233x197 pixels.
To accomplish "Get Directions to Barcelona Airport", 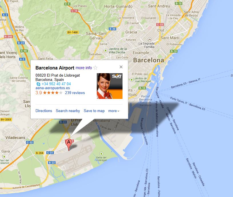I will (x=44, y=111).
